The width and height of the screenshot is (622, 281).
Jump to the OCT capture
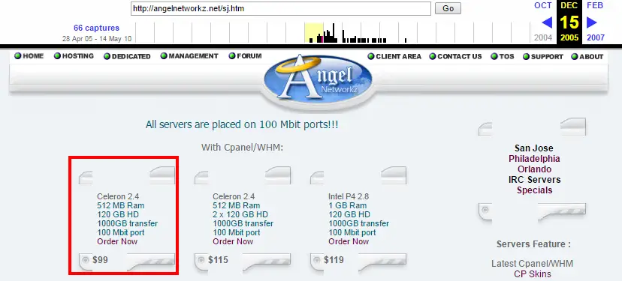click(x=543, y=5)
